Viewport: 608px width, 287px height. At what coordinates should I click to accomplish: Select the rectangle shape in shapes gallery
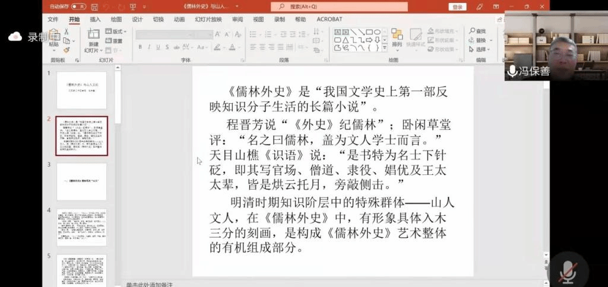(369, 31)
